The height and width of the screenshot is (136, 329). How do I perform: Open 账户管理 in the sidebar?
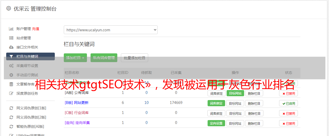click(x=24, y=29)
